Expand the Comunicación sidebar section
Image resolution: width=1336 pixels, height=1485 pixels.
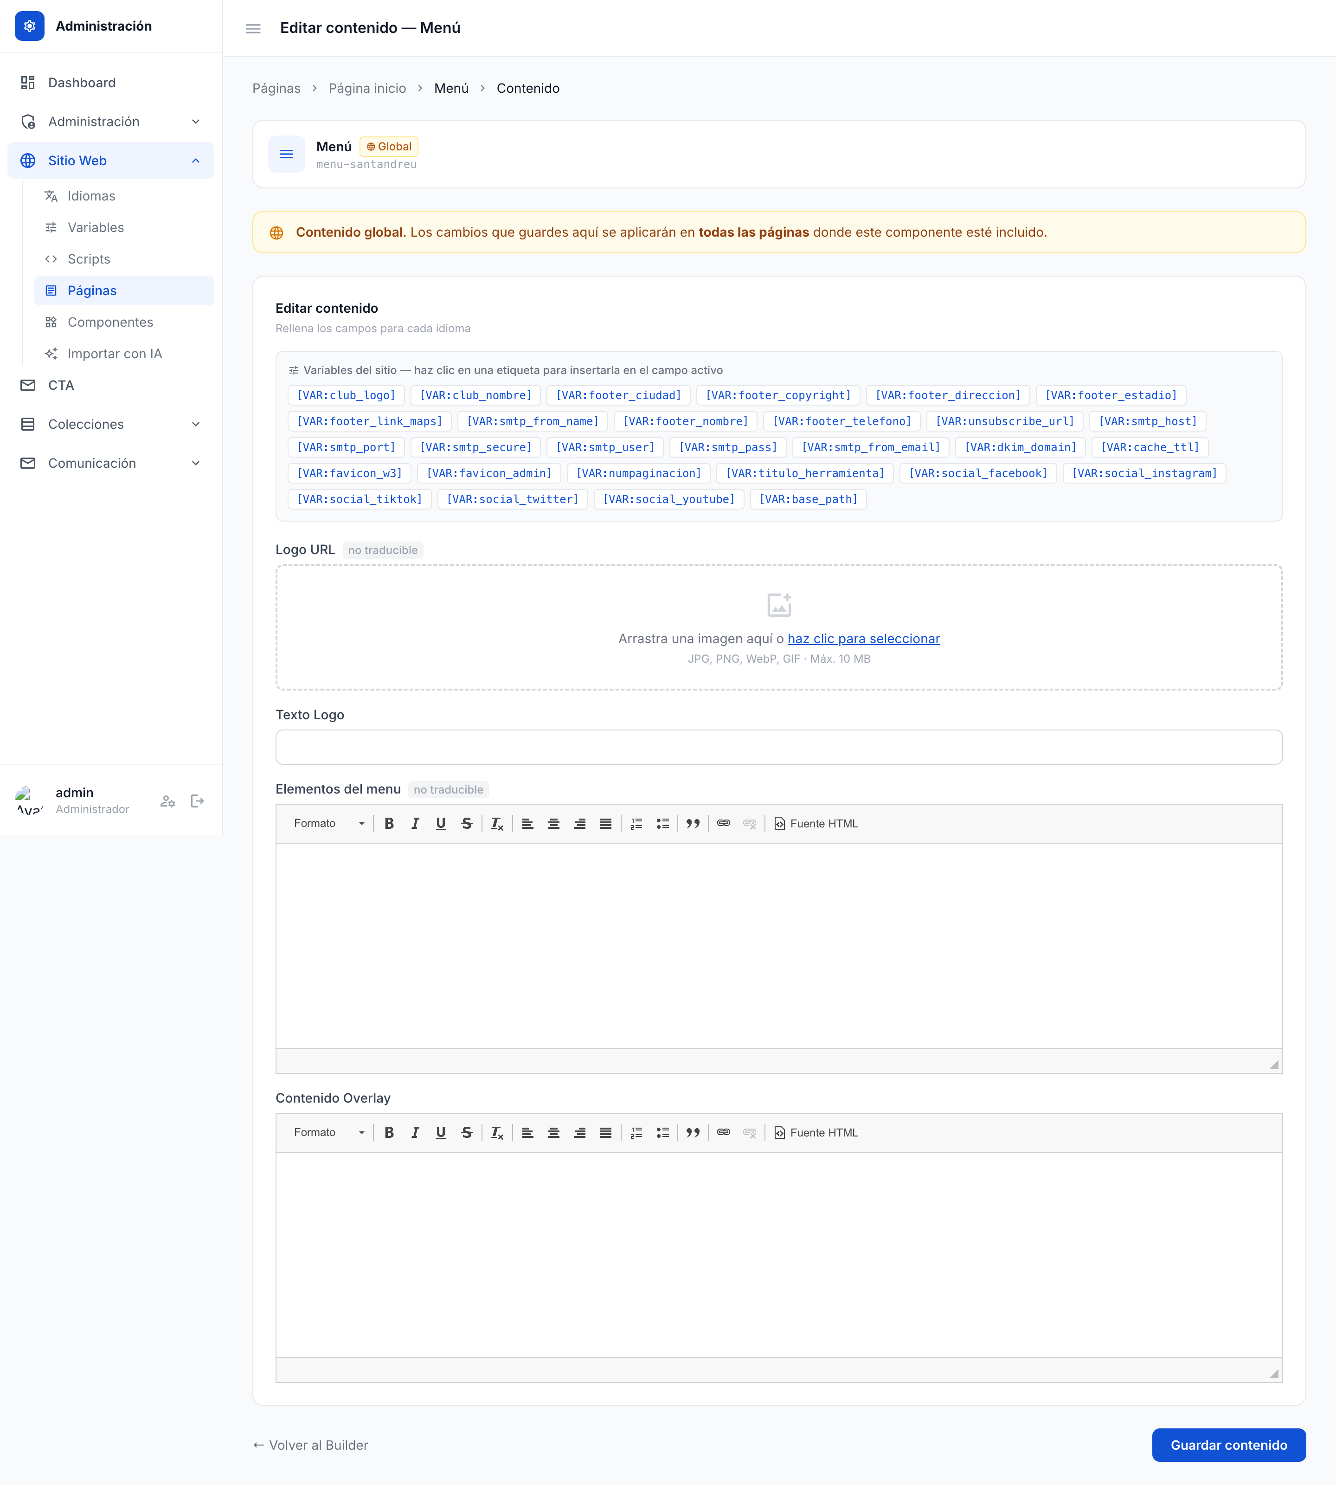(x=111, y=463)
